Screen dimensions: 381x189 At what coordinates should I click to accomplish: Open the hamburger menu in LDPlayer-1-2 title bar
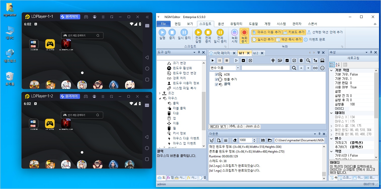click(103, 96)
